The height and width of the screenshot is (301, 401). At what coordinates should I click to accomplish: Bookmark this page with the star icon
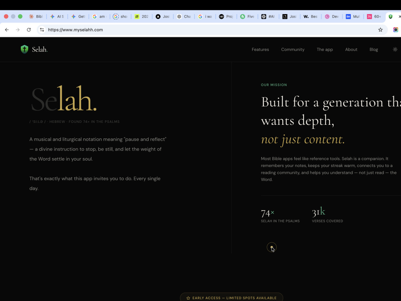pyautogui.click(x=380, y=30)
